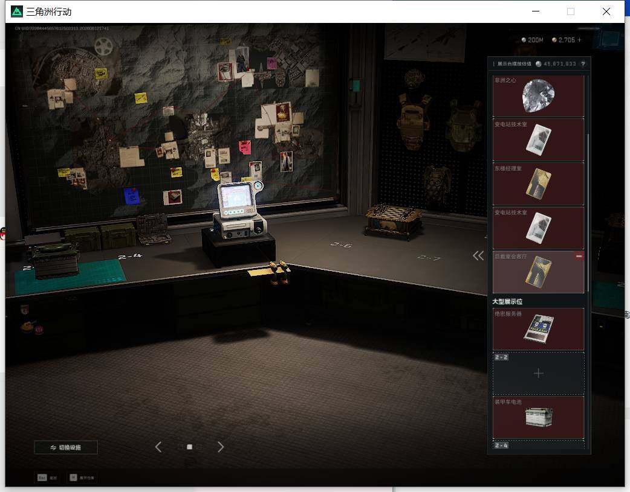Click the coin icon beside 2,705
Viewport: 630px width, 492px height.
click(x=554, y=40)
